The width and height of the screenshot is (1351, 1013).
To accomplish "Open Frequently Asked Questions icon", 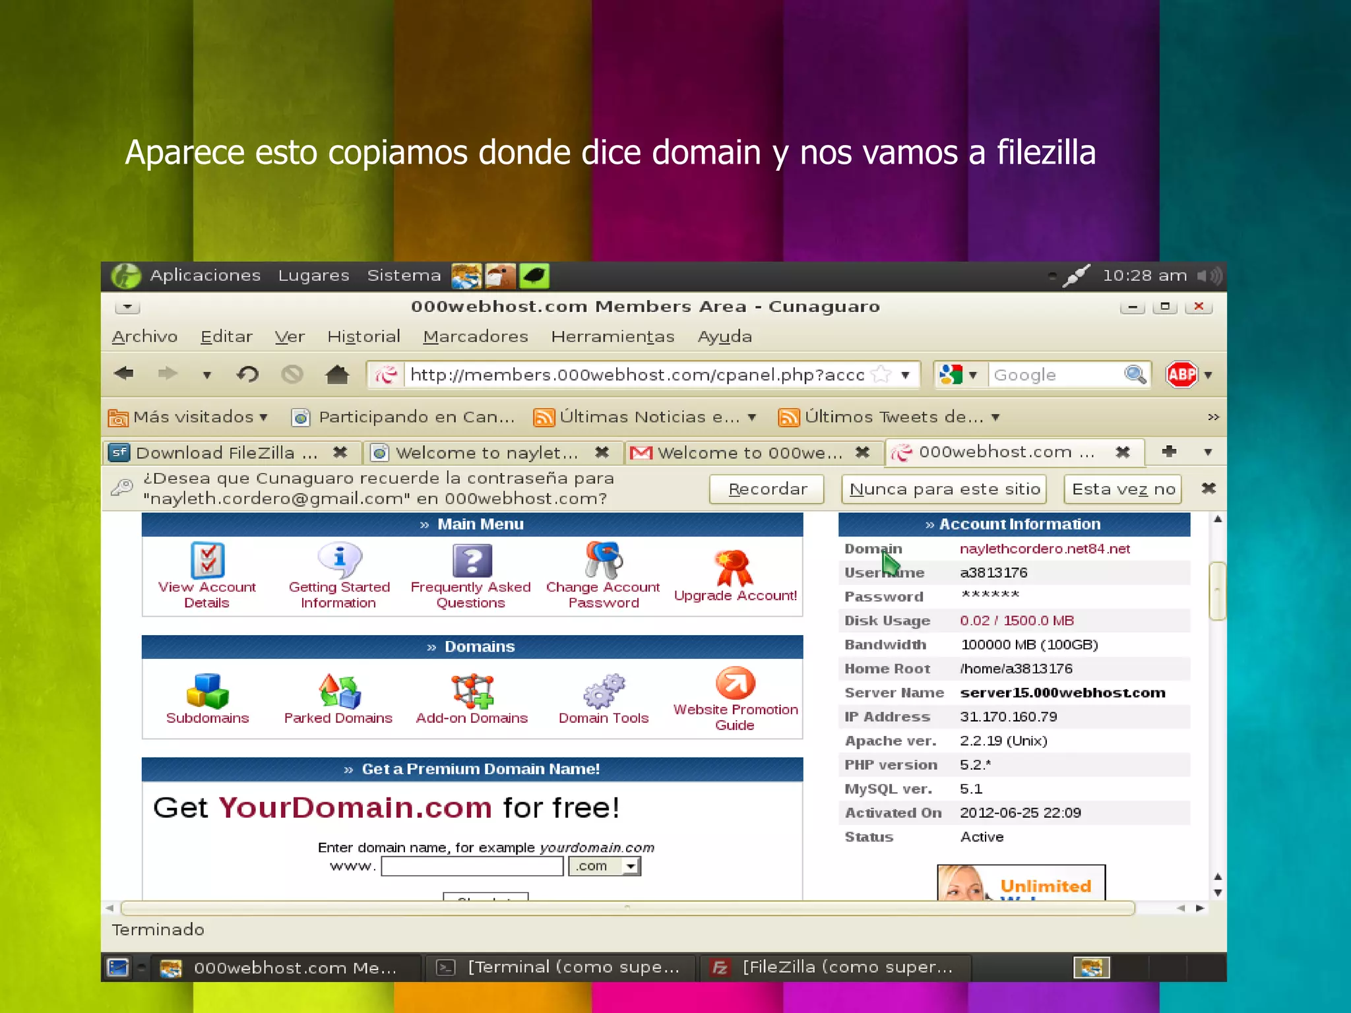I will tap(472, 561).
